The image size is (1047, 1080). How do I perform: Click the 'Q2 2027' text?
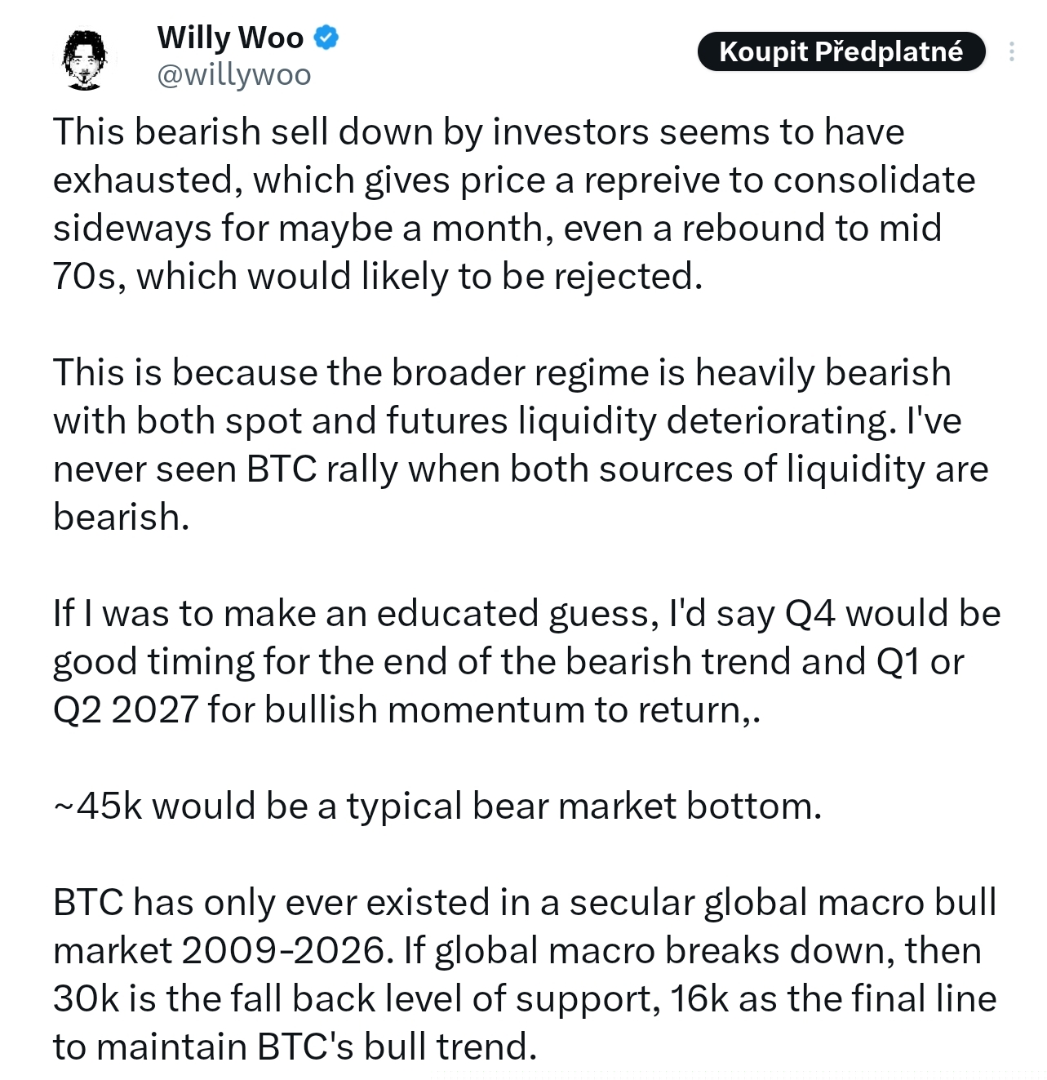tap(125, 710)
